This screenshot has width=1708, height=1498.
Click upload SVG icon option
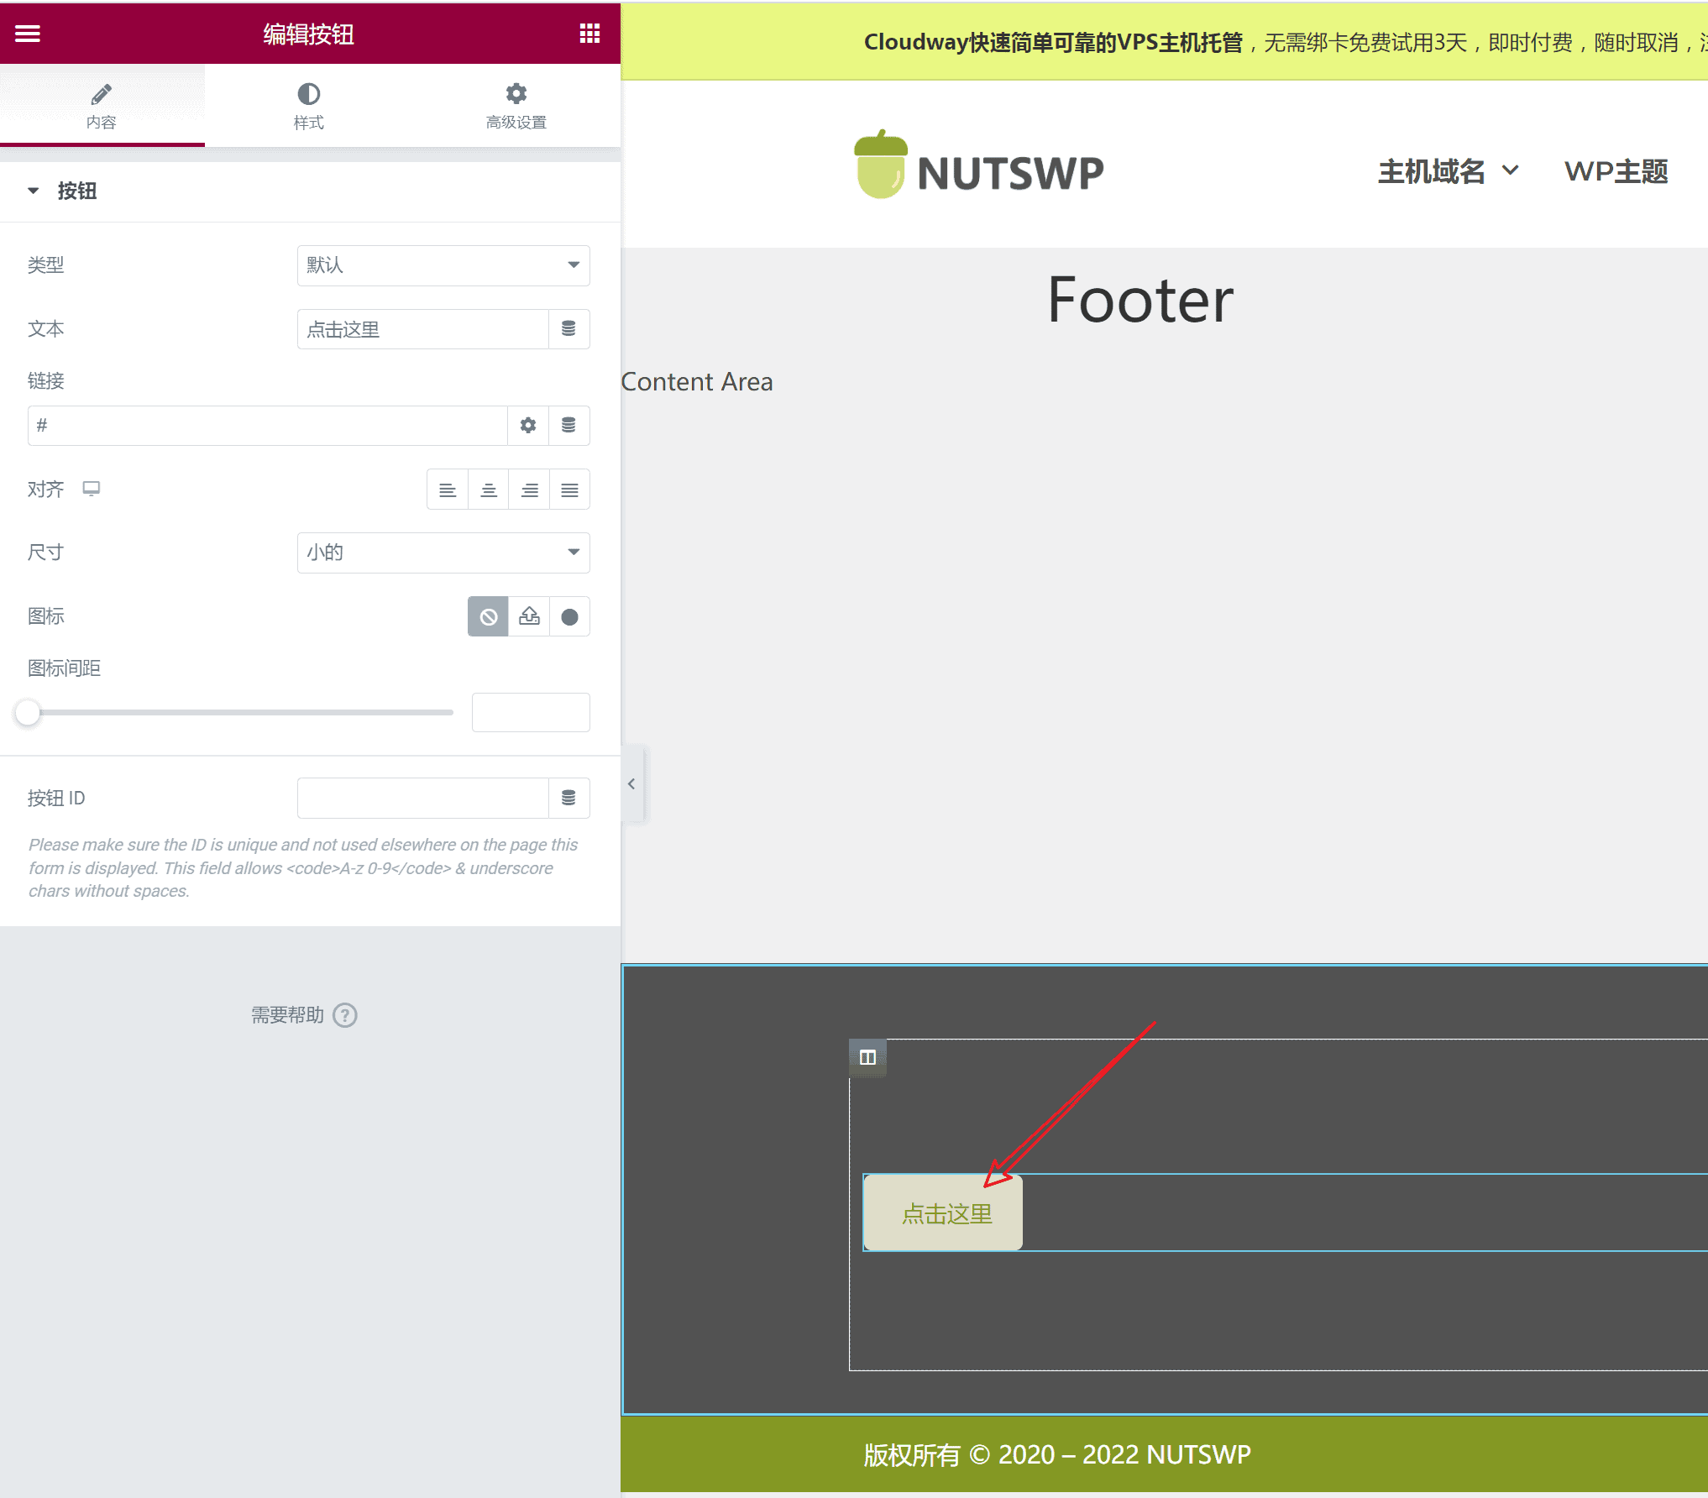(x=529, y=617)
